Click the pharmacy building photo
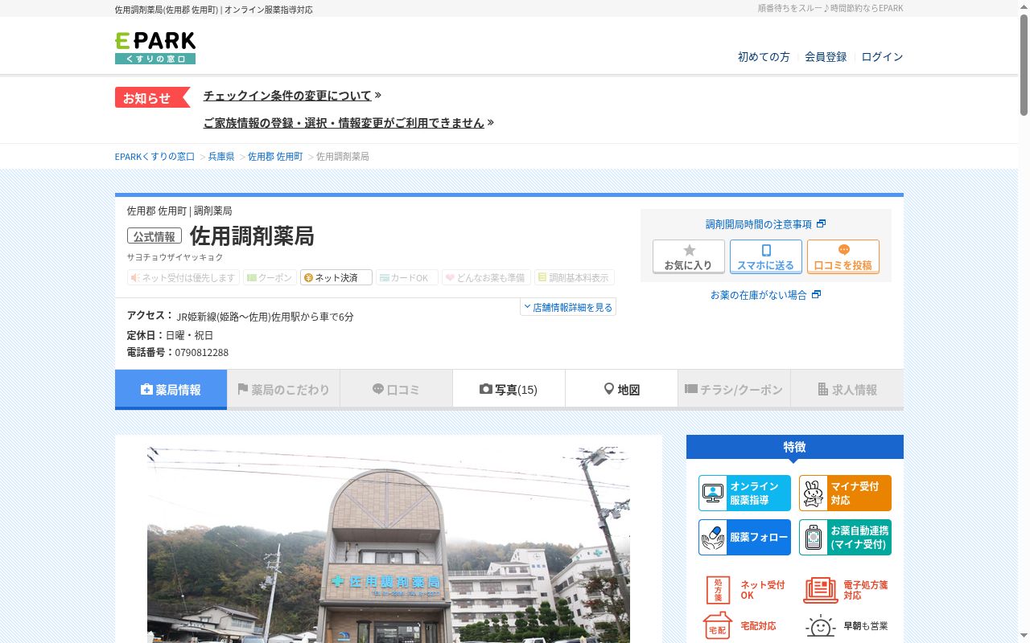 pos(389,545)
